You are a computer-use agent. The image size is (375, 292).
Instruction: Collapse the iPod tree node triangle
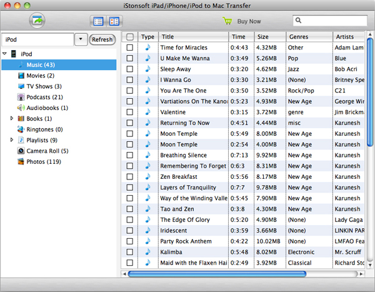coord(4,54)
